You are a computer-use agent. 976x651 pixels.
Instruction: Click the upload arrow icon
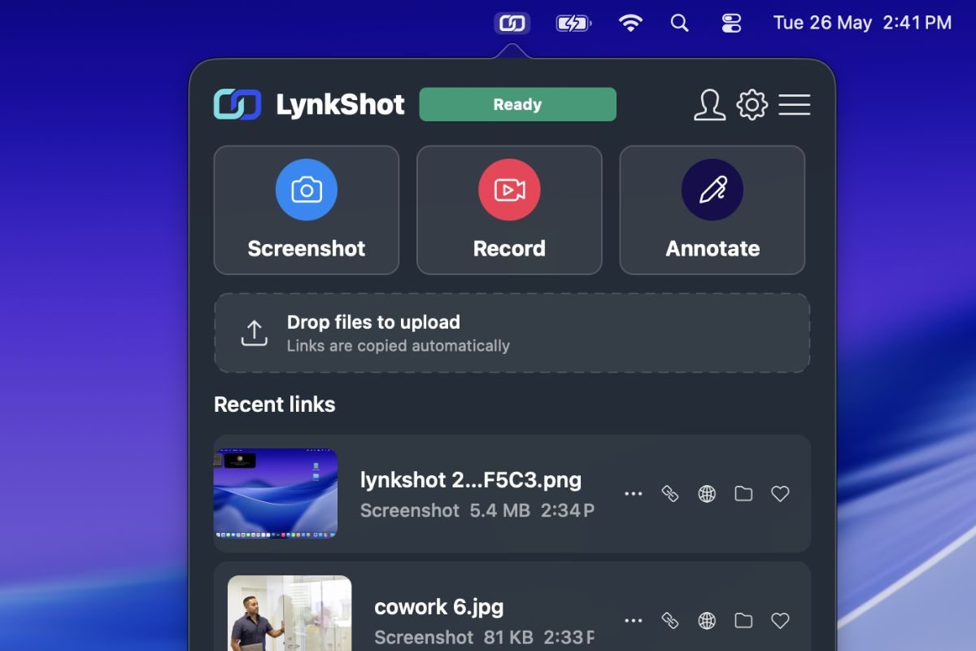point(255,333)
